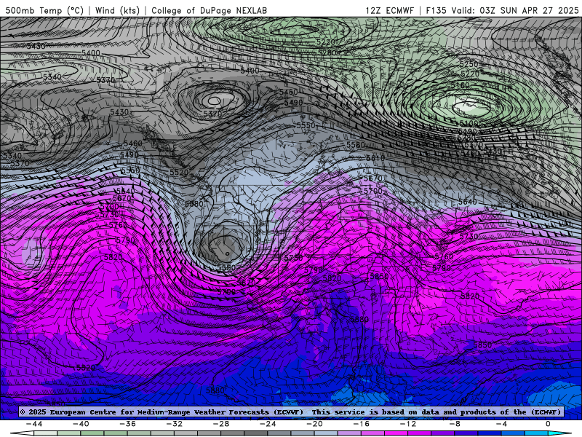Click the ECMWF copyright notice banner

tap(291, 412)
